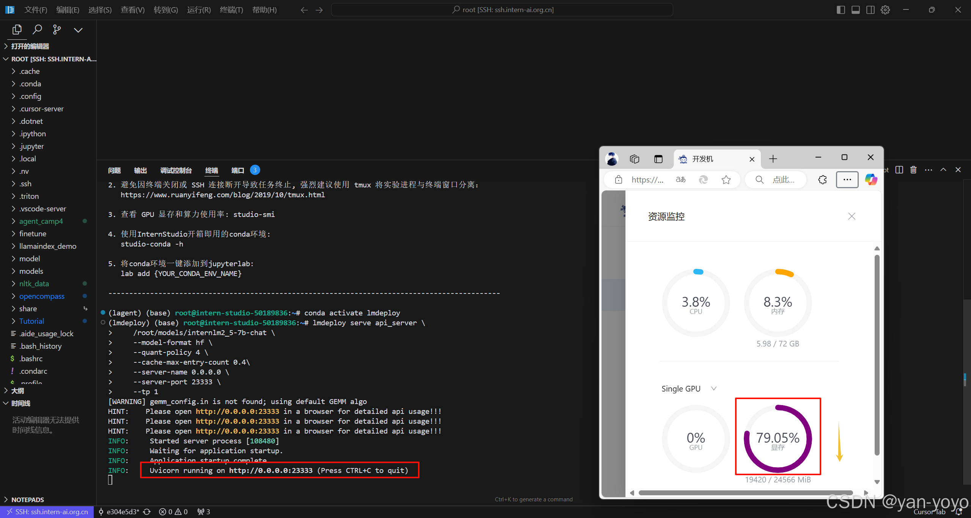The image size is (971, 518).
Task: Split the terminal pane
Action: click(899, 170)
